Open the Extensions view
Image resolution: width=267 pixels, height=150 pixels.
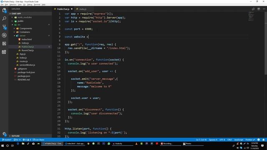click(x=4, y=43)
